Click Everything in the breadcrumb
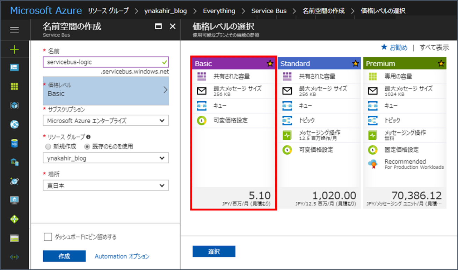The image size is (458, 270). pyautogui.click(x=219, y=11)
